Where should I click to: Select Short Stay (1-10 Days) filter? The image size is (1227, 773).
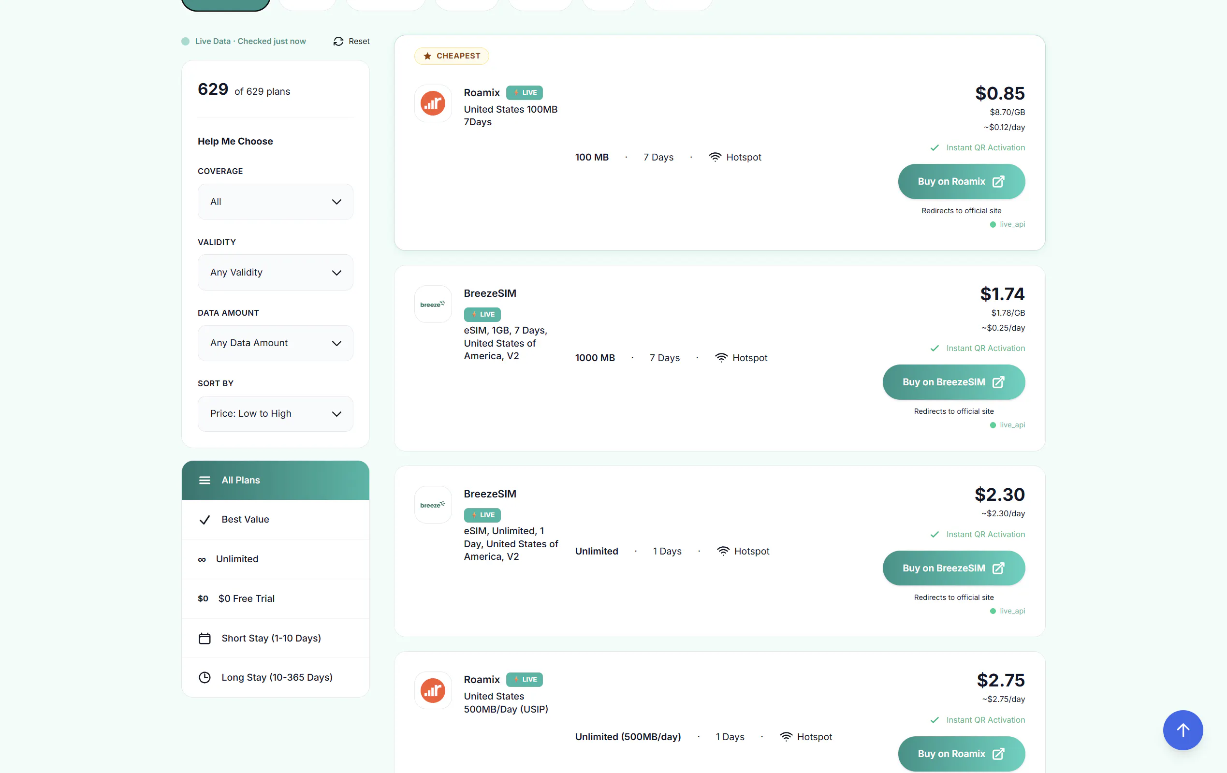pyautogui.click(x=275, y=639)
